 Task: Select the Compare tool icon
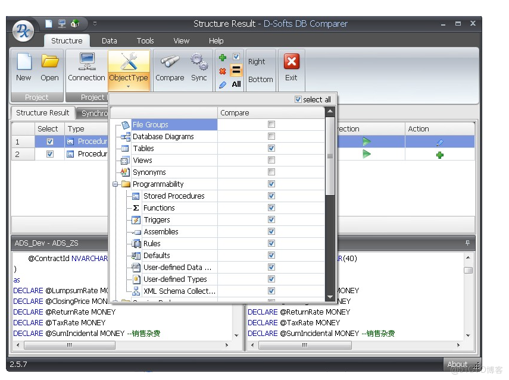click(x=169, y=62)
